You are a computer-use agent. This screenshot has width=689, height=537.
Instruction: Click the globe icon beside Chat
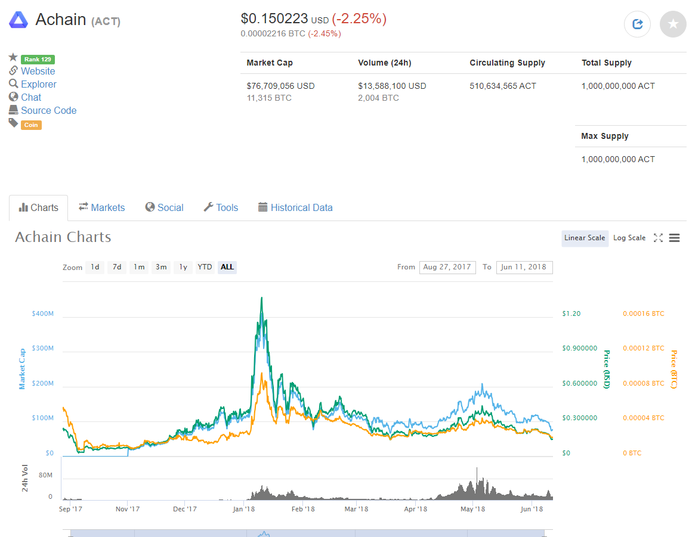14,97
